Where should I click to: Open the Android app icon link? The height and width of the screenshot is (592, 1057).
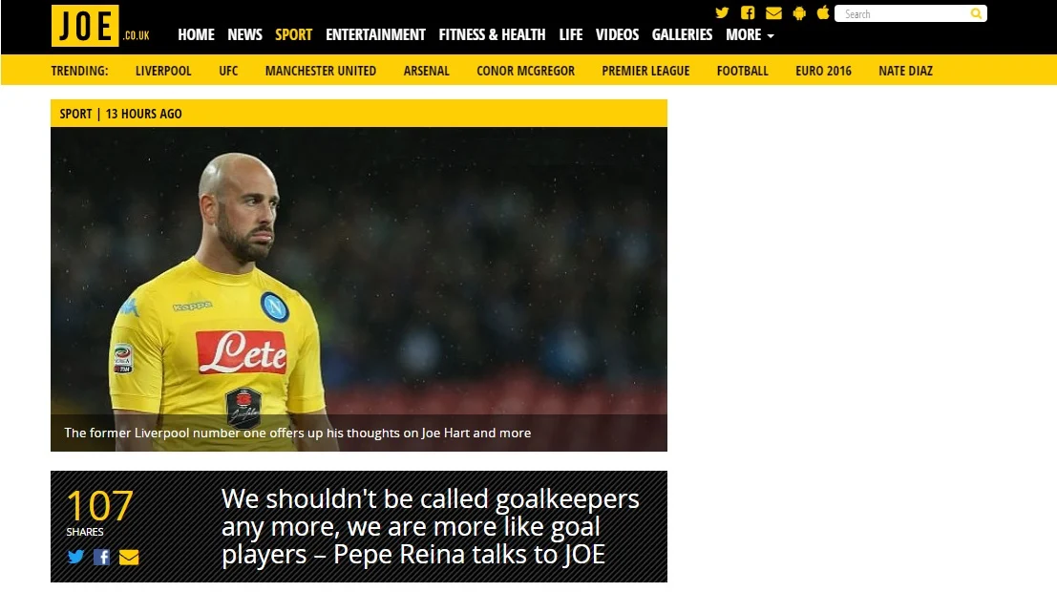[x=799, y=12]
